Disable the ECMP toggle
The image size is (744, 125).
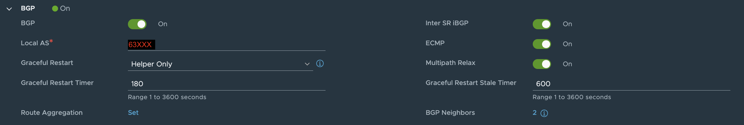[542, 44]
